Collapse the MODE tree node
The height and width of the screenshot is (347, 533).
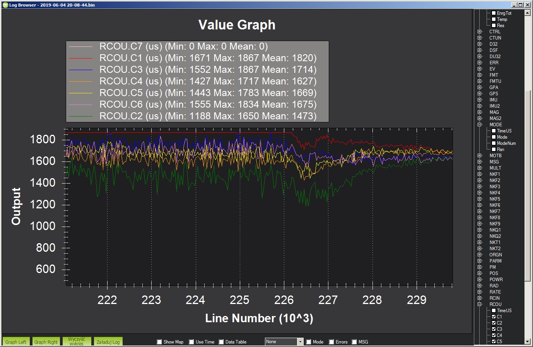tap(480, 124)
